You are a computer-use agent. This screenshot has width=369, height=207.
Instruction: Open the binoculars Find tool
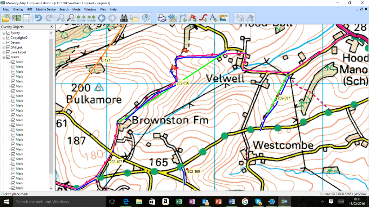coord(124,18)
